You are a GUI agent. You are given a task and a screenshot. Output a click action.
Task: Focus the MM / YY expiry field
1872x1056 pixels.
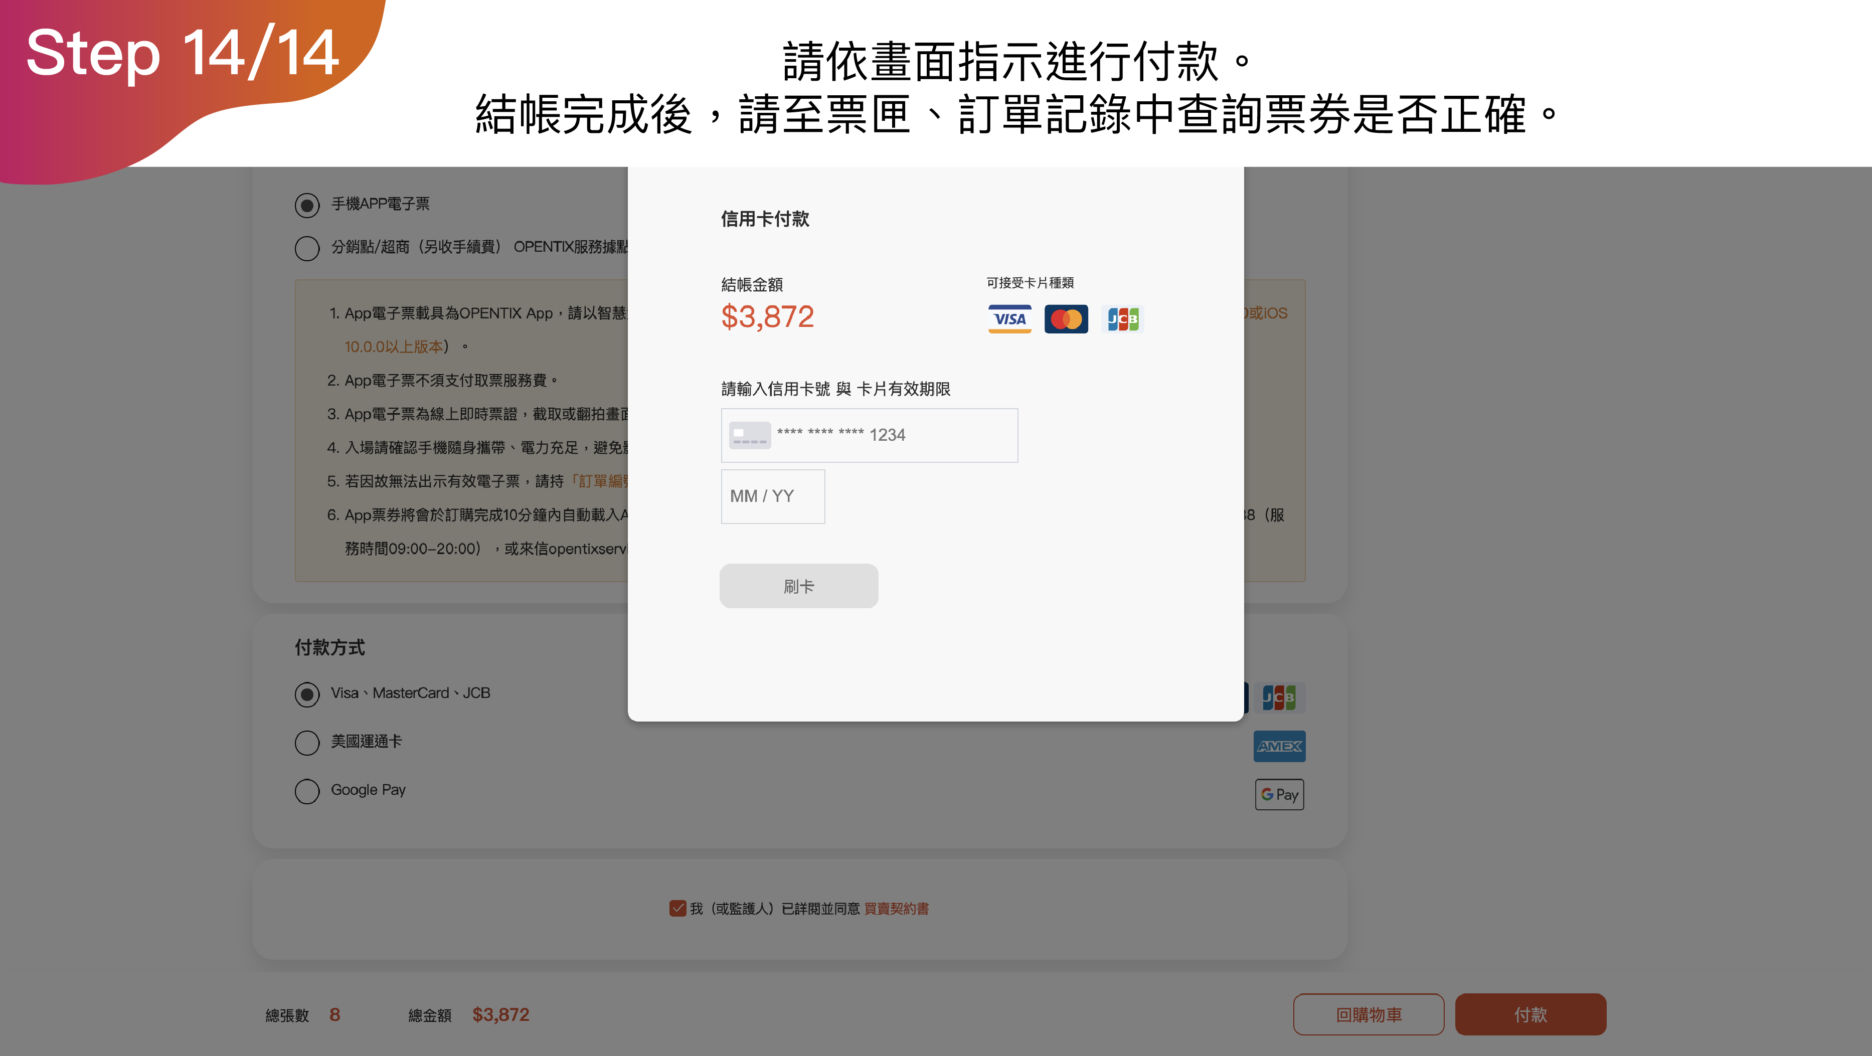(772, 496)
